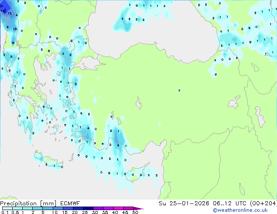Screen dimensions: 277x214
Task: Click the 5–10 mm legend color box
Action: click(x=48, y=208)
